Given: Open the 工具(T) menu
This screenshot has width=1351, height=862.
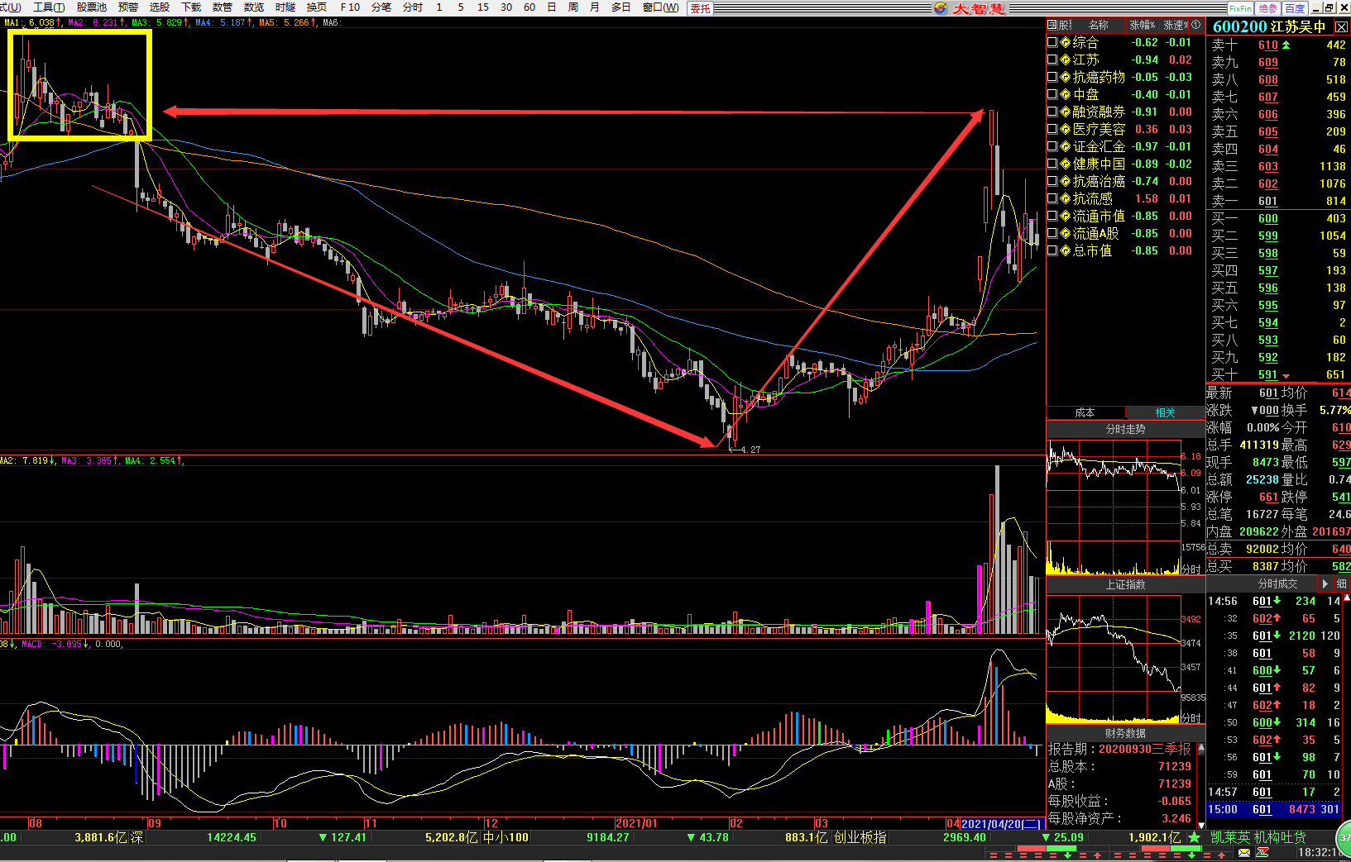Looking at the screenshot, I should point(49,7).
